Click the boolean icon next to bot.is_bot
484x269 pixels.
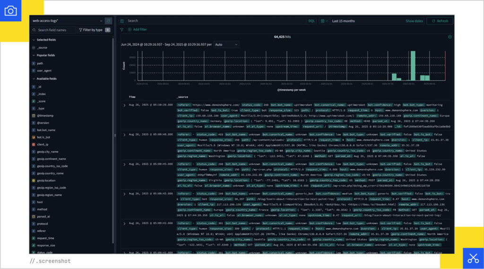[34, 137]
